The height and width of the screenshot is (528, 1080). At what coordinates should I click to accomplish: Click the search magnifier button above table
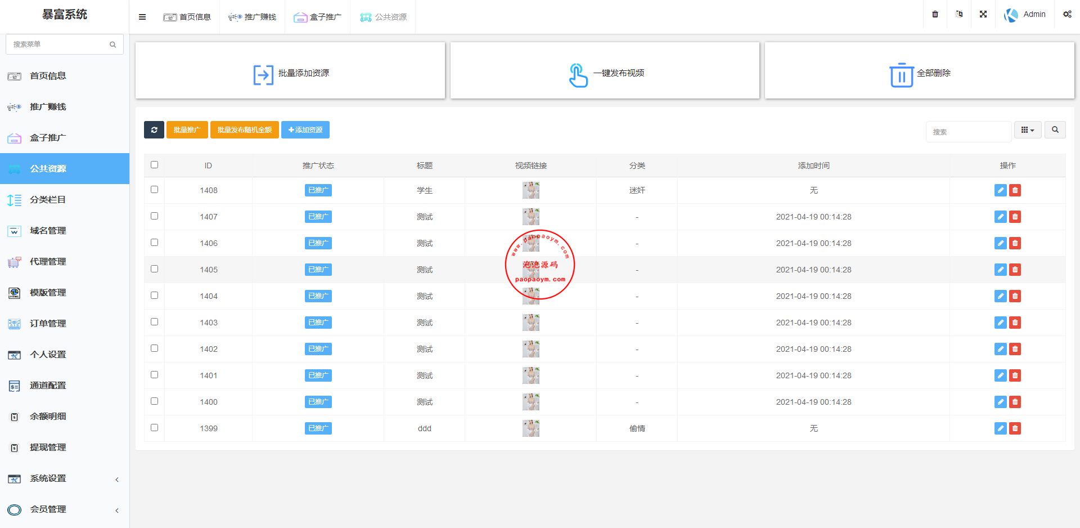[x=1055, y=130]
